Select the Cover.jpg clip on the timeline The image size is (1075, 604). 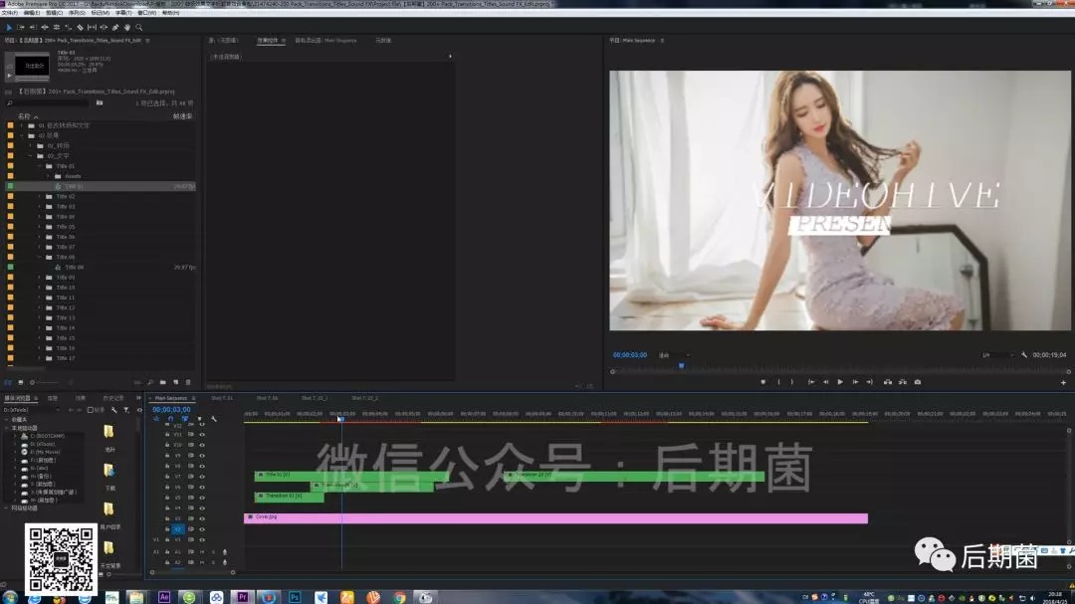click(x=556, y=518)
